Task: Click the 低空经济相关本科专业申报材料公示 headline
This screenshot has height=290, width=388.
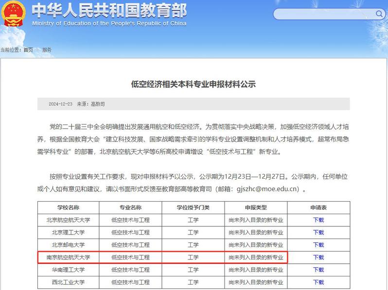Action: click(x=194, y=84)
